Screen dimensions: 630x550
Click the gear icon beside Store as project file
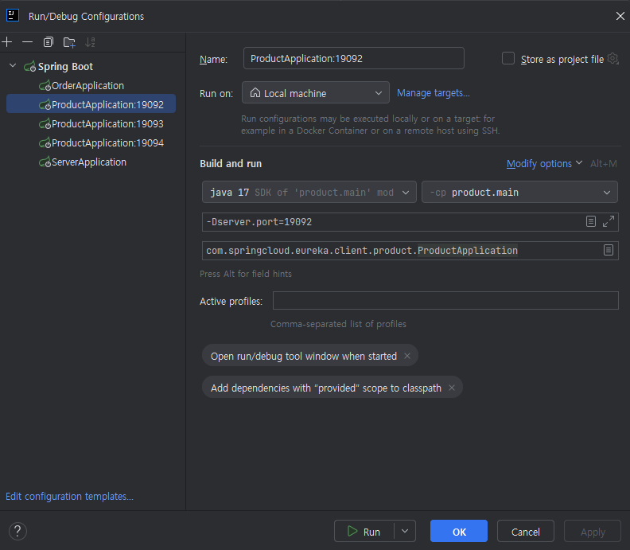tap(612, 59)
